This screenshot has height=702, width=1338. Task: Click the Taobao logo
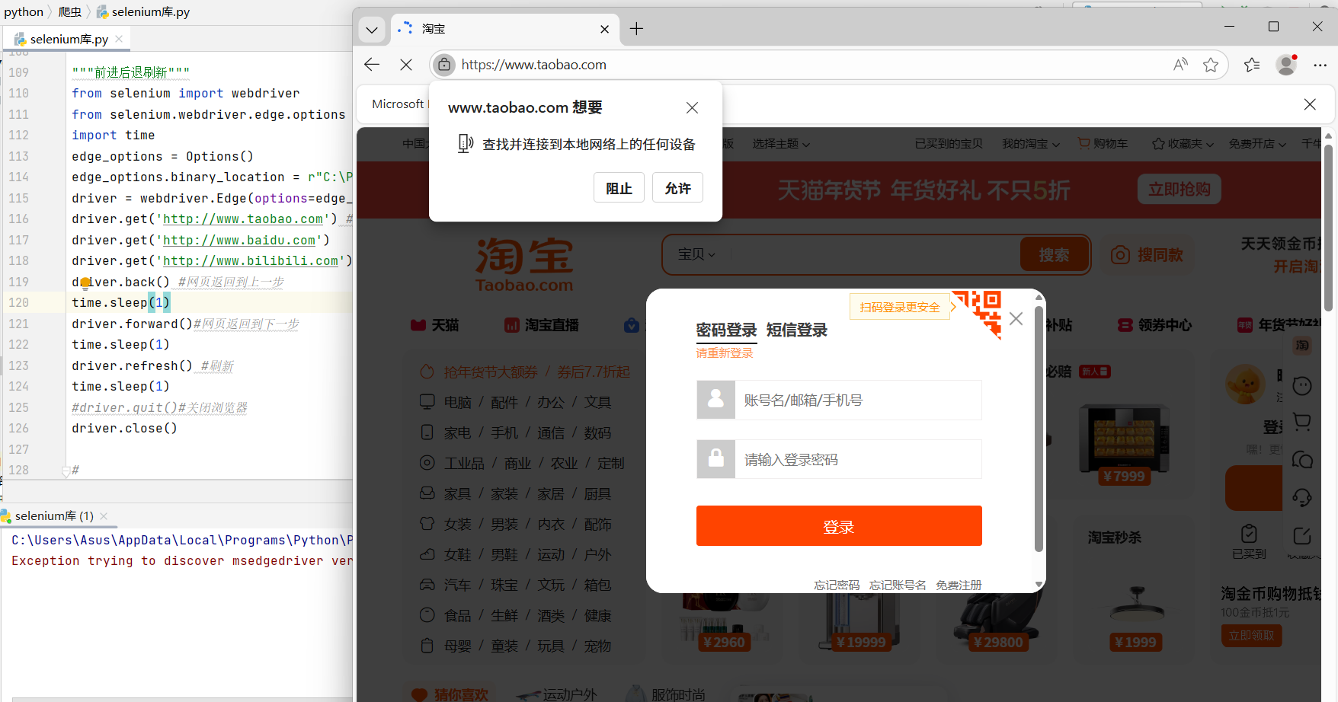pyautogui.click(x=524, y=265)
